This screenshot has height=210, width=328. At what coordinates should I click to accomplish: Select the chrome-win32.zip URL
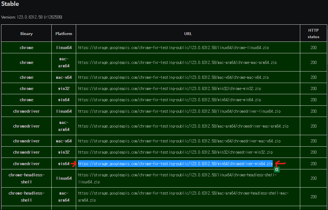pos(169,89)
